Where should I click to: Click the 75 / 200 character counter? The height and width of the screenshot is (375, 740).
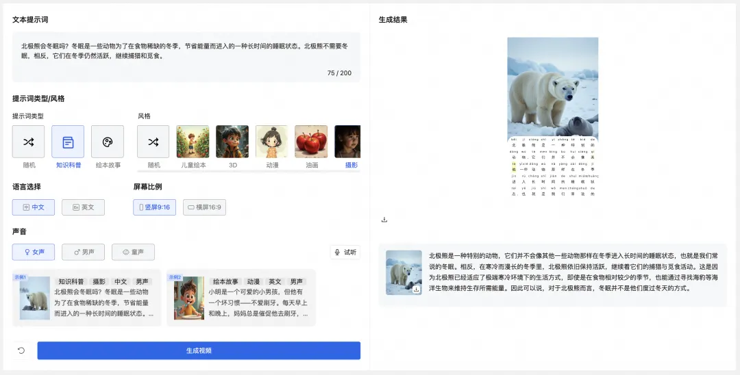[x=339, y=73]
